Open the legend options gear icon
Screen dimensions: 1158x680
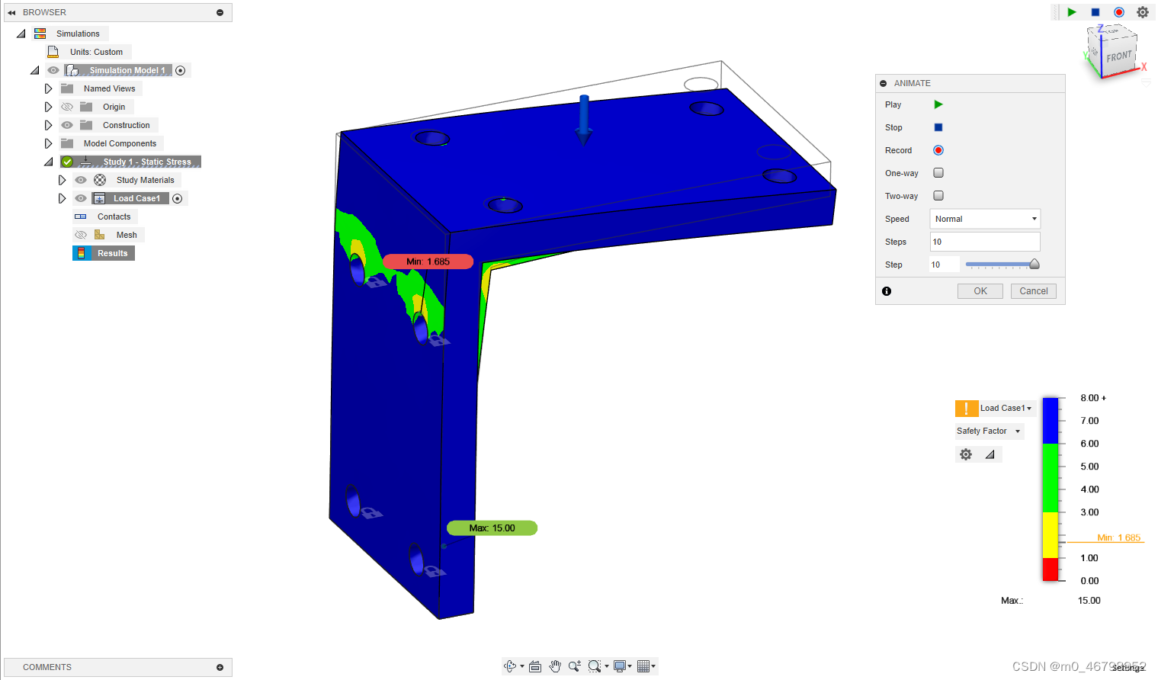pyautogui.click(x=965, y=454)
